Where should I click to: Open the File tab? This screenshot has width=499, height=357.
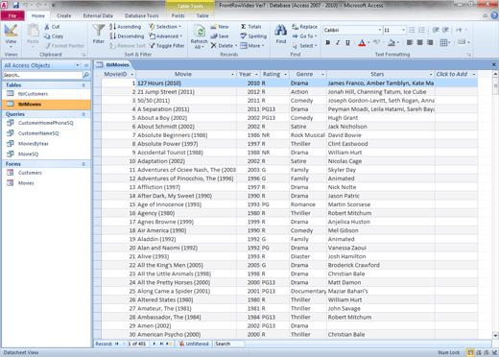pos(12,15)
